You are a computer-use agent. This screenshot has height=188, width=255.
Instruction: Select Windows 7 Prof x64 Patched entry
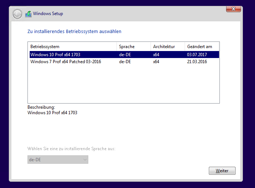click(x=66, y=62)
